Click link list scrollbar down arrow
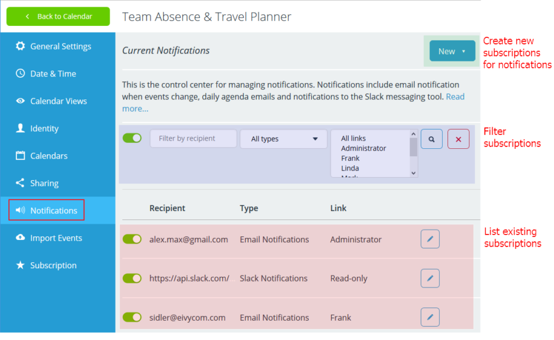554x340 pixels. coord(413,173)
